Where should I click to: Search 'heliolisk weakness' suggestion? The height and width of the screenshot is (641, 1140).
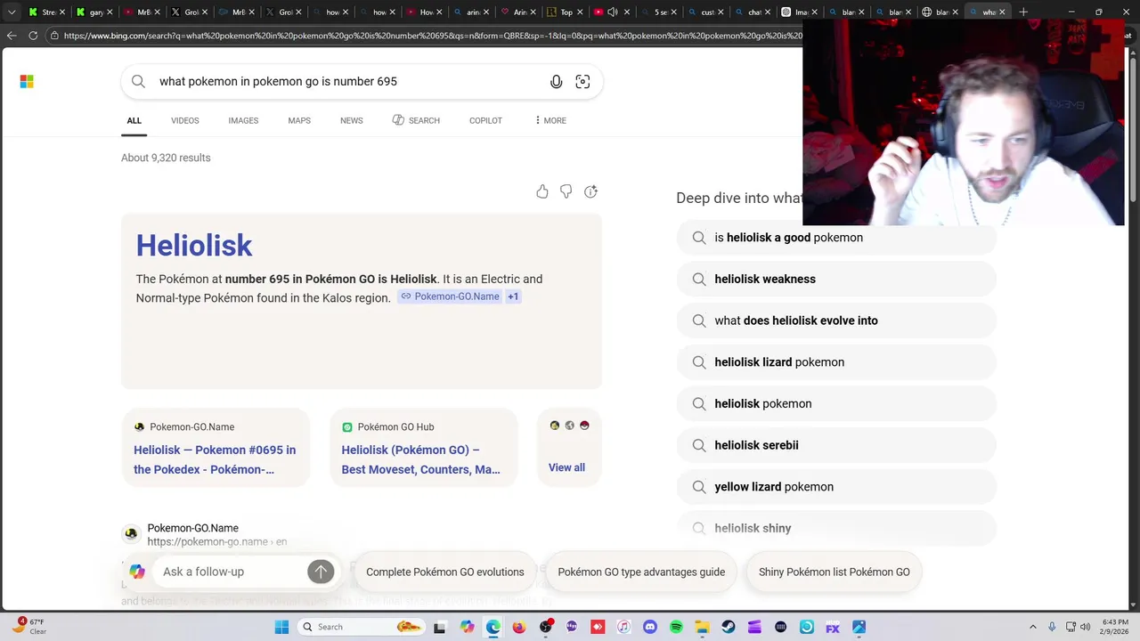point(836,279)
